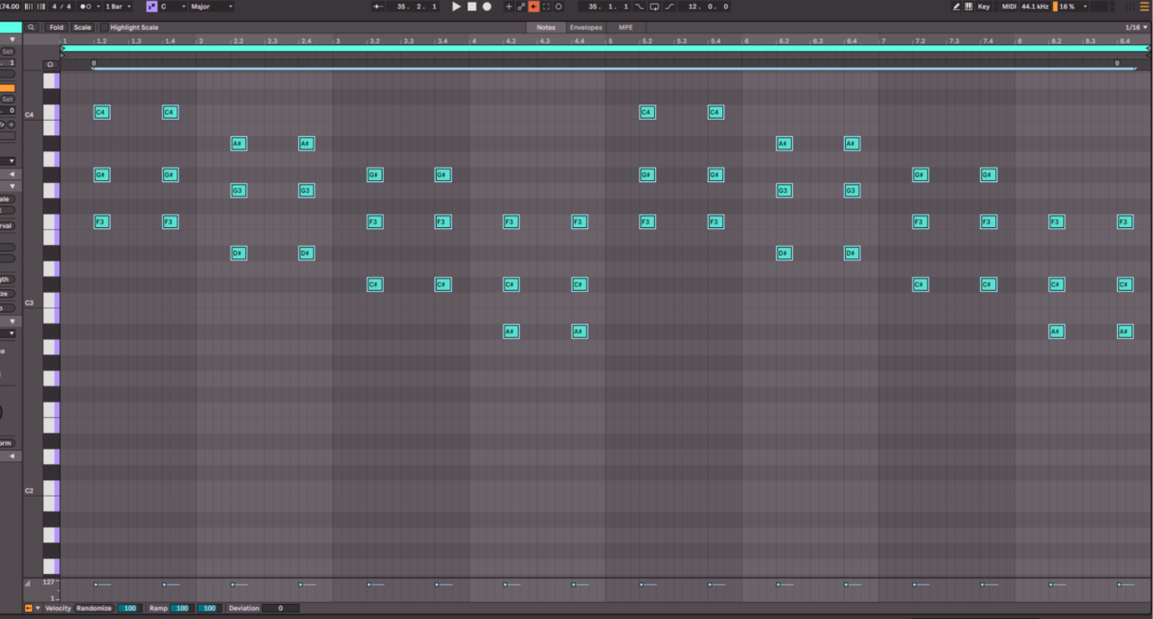This screenshot has height=619, width=1153.
Task: Open the Major scale name dropdown
Action: tap(211, 6)
